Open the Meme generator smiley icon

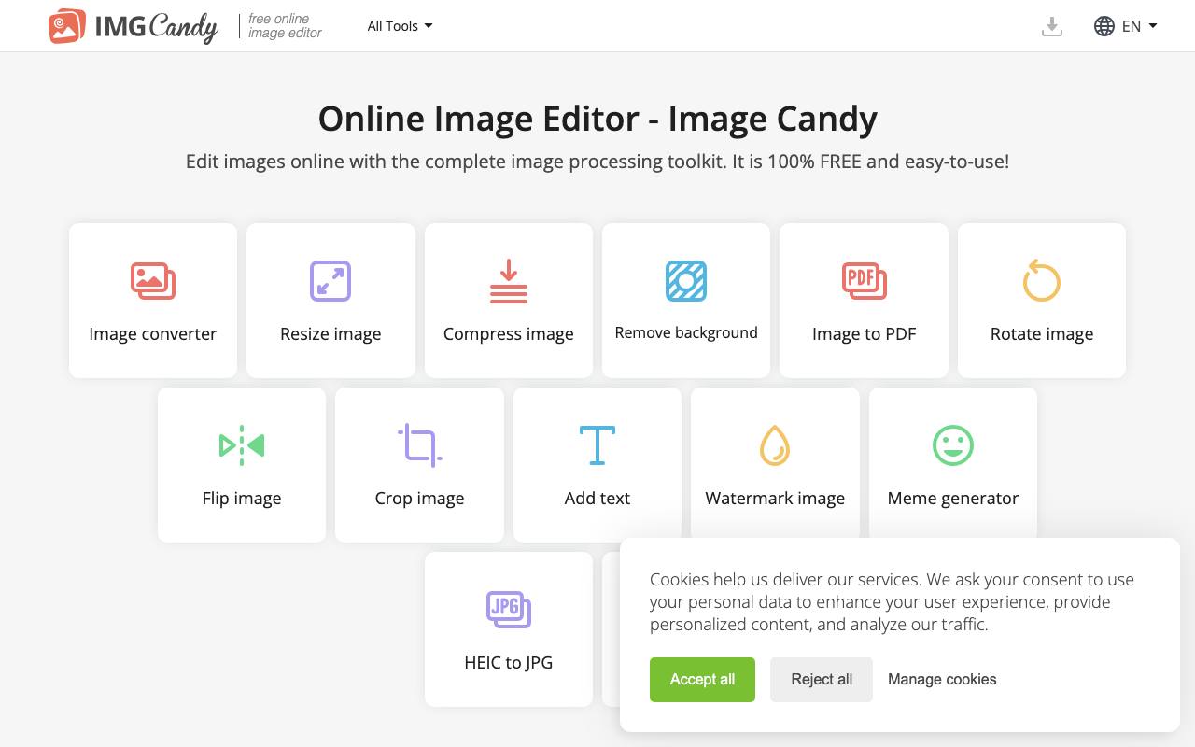coord(953,445)
